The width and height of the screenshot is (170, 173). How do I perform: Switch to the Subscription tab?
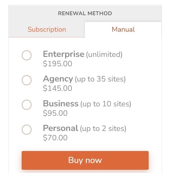click(47, 29)
